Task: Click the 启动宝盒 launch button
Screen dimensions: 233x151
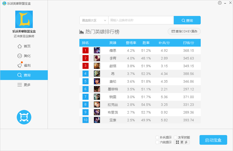Action: coord(213,140)
